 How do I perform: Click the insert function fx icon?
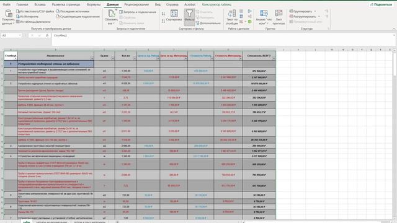pos(47,36)
